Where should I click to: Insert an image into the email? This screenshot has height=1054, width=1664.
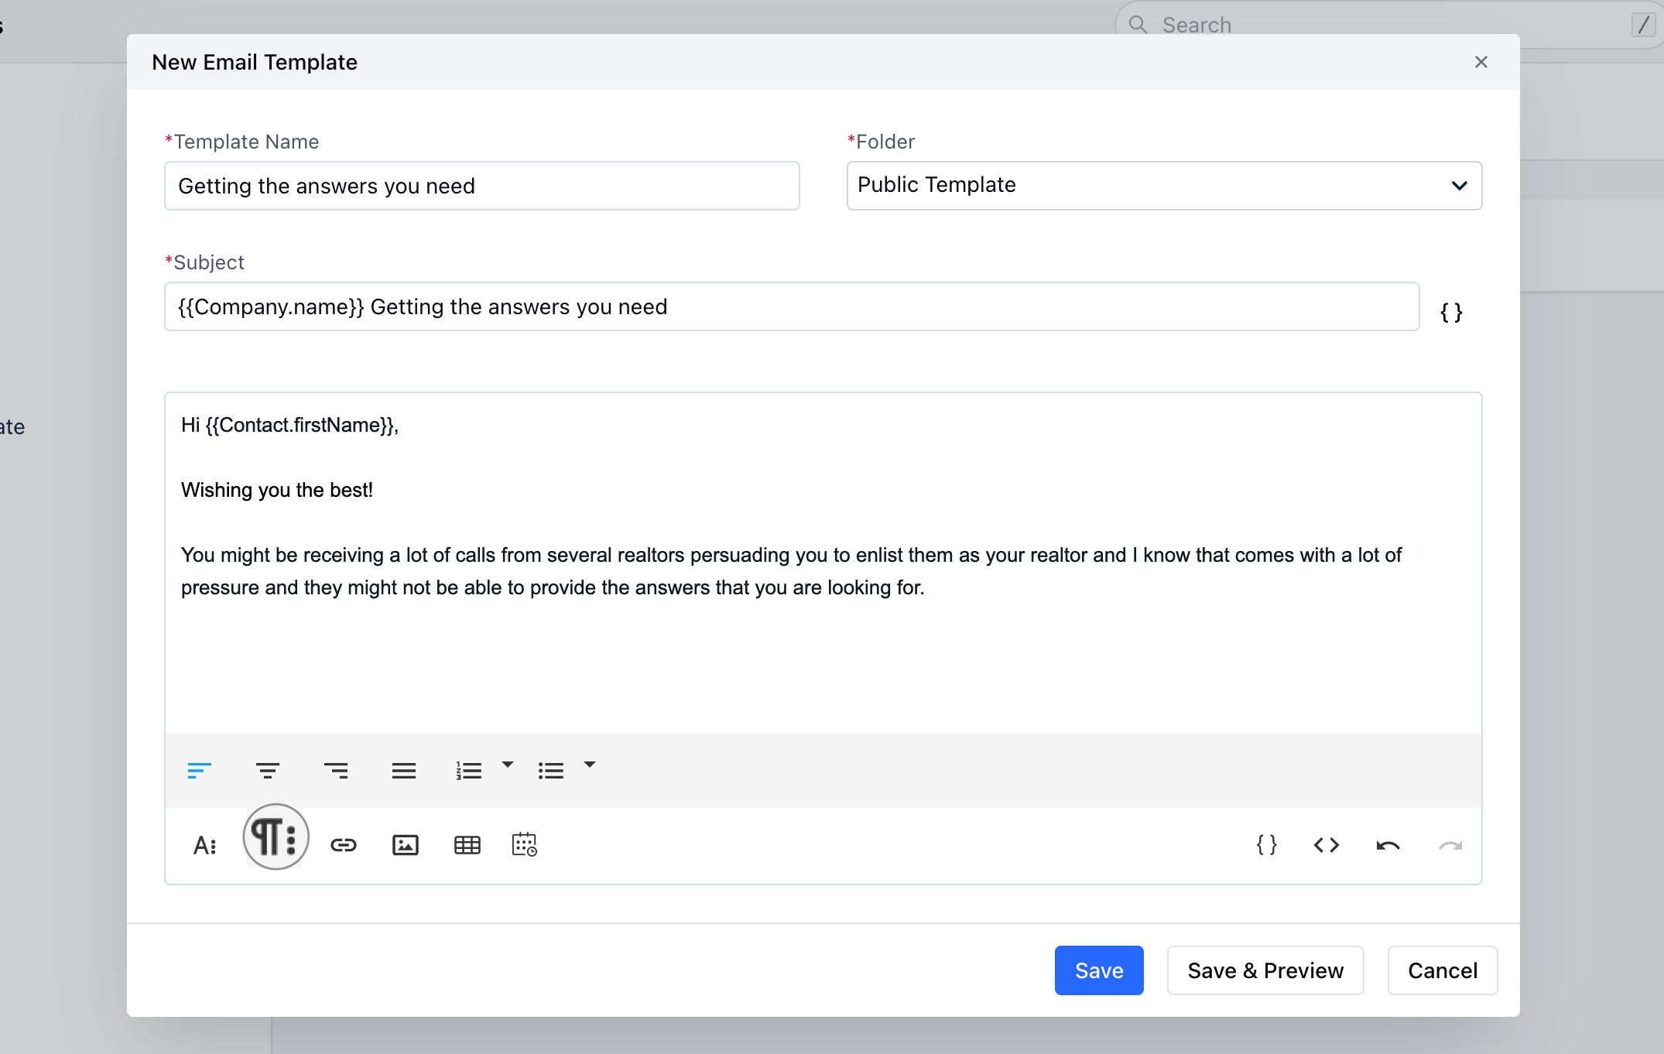pyautogui.click(x=405, y=845)
